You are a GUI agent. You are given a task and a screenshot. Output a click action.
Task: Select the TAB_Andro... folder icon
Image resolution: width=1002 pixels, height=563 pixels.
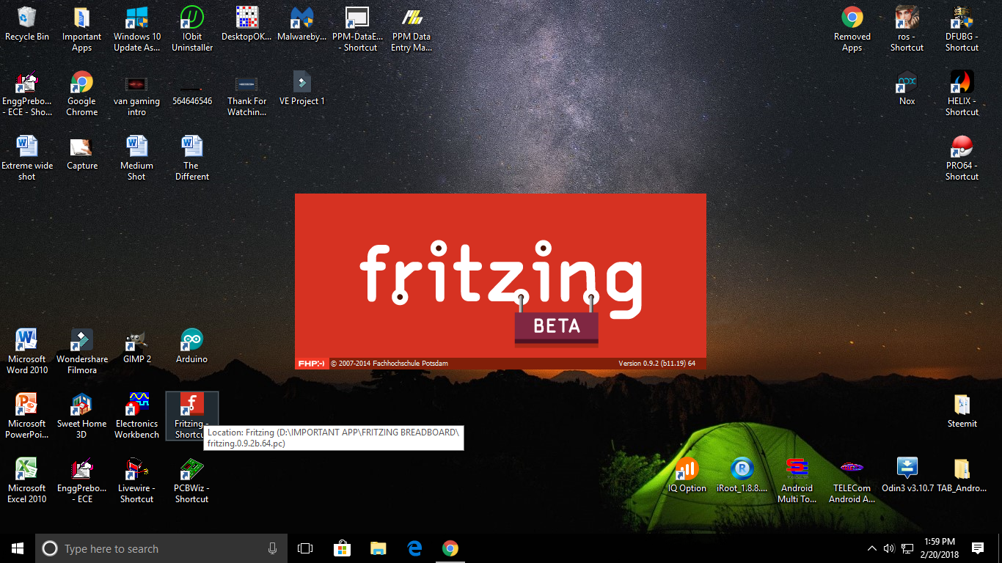click(x=962, y=476)
